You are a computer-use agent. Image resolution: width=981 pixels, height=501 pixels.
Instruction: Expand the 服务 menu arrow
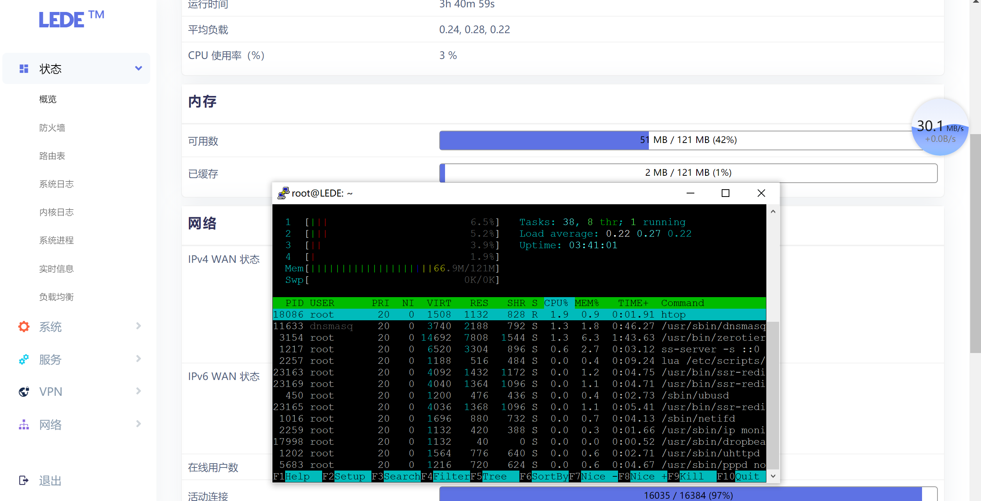coord(138,359)
